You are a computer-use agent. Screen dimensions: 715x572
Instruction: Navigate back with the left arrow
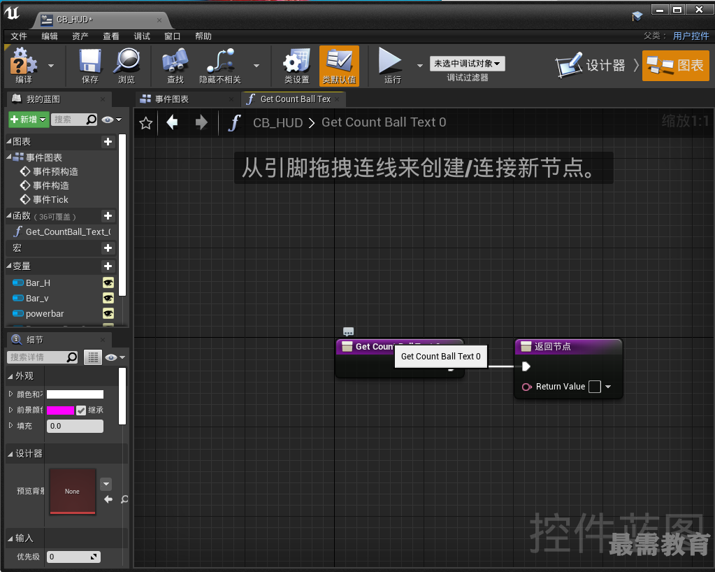tap(173, 122)
